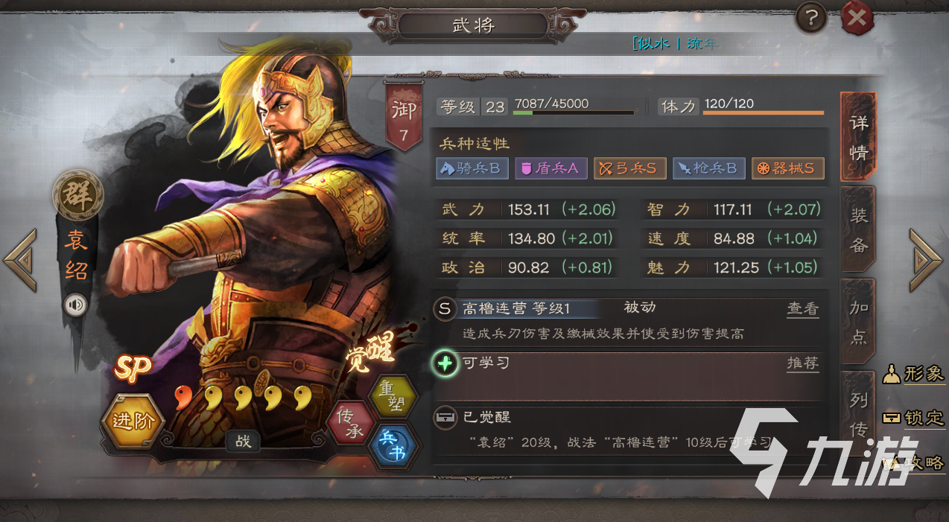Click the 推荐 link for learnable skill
949x522 pixels.
click(803, 363)
